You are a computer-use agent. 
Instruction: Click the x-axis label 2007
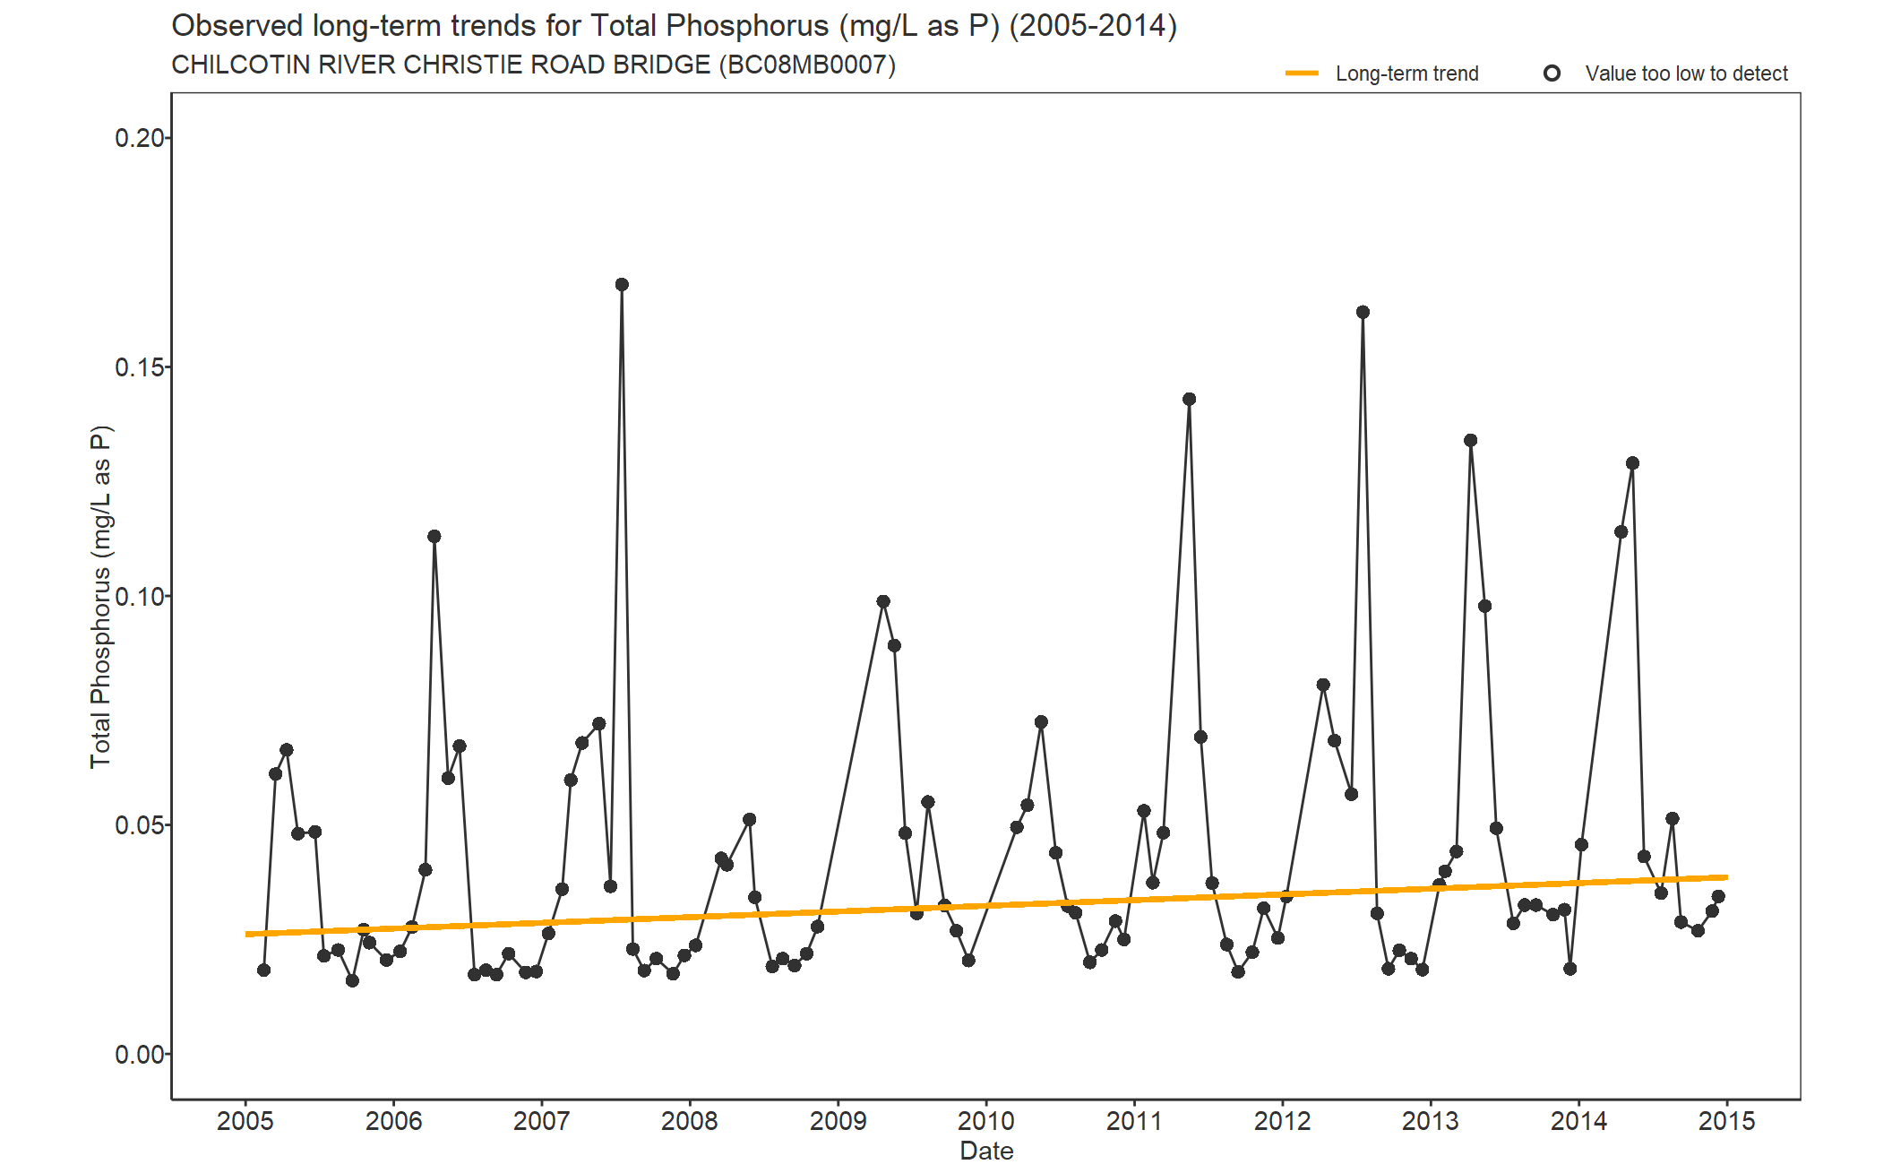pos(541,1121)
